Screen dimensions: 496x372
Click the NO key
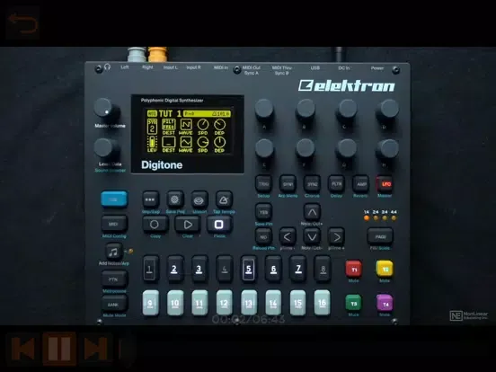point(263,236)
